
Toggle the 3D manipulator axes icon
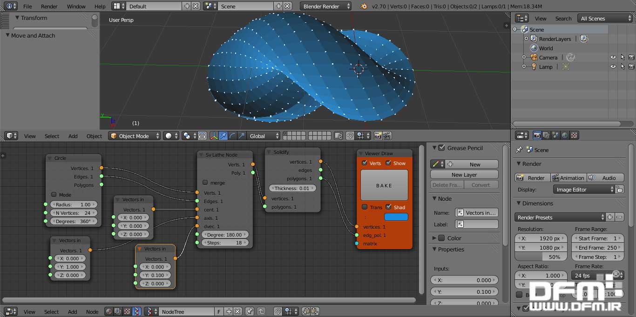coord(214,136)
